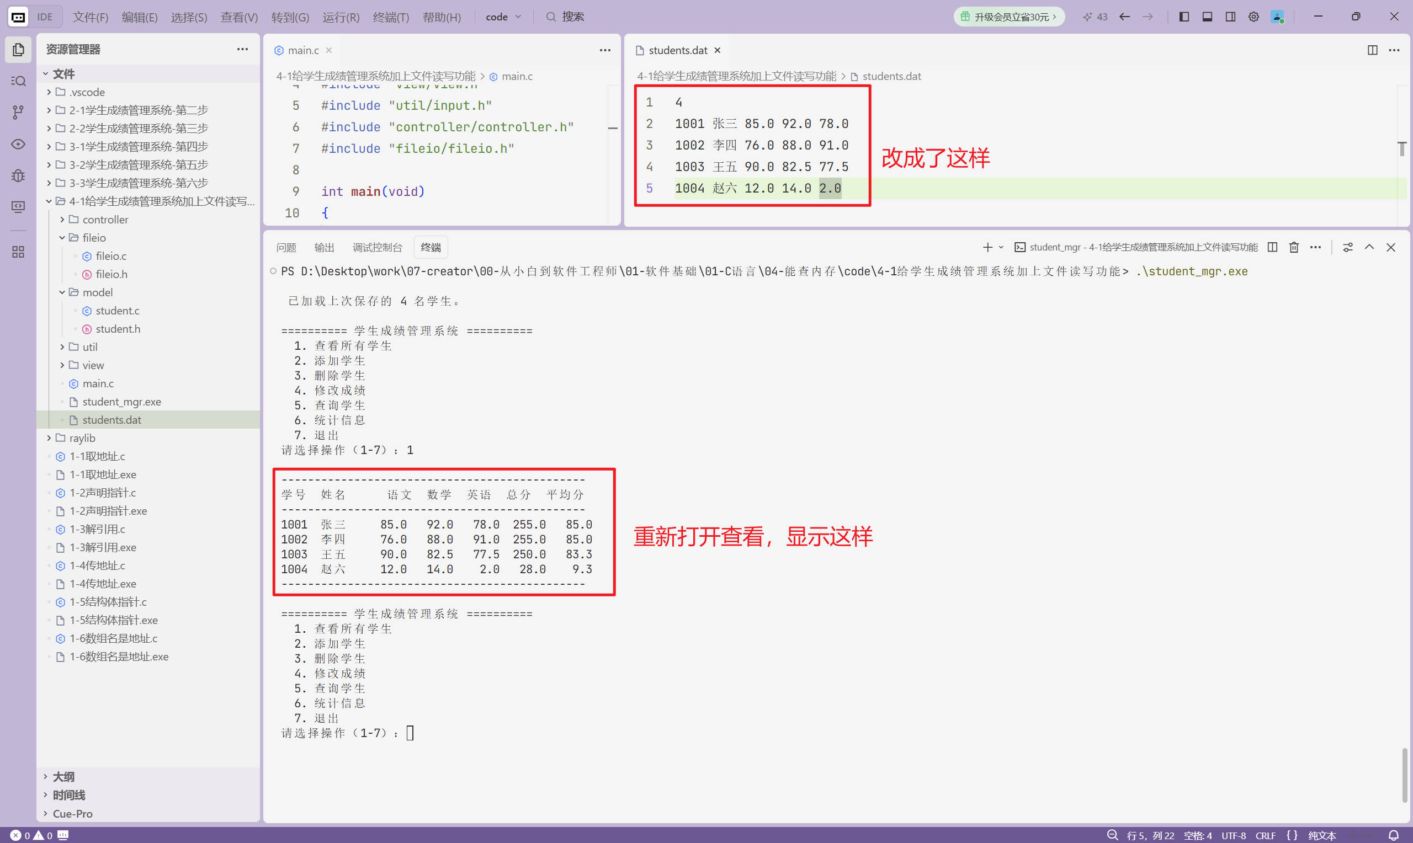Click the 升级会员立省30元 upgrade button
This screenshot has width=1413, height=843.
click(1008, 17)
